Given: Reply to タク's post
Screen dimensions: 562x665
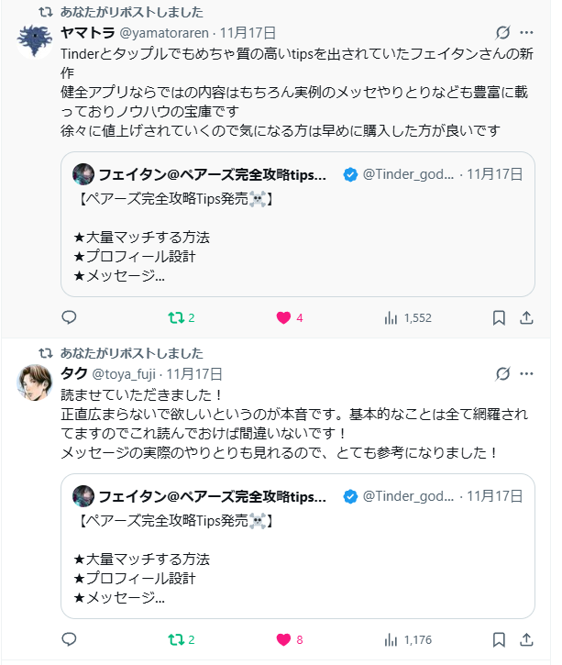Looking at the screenshot, I should [69, 639].
